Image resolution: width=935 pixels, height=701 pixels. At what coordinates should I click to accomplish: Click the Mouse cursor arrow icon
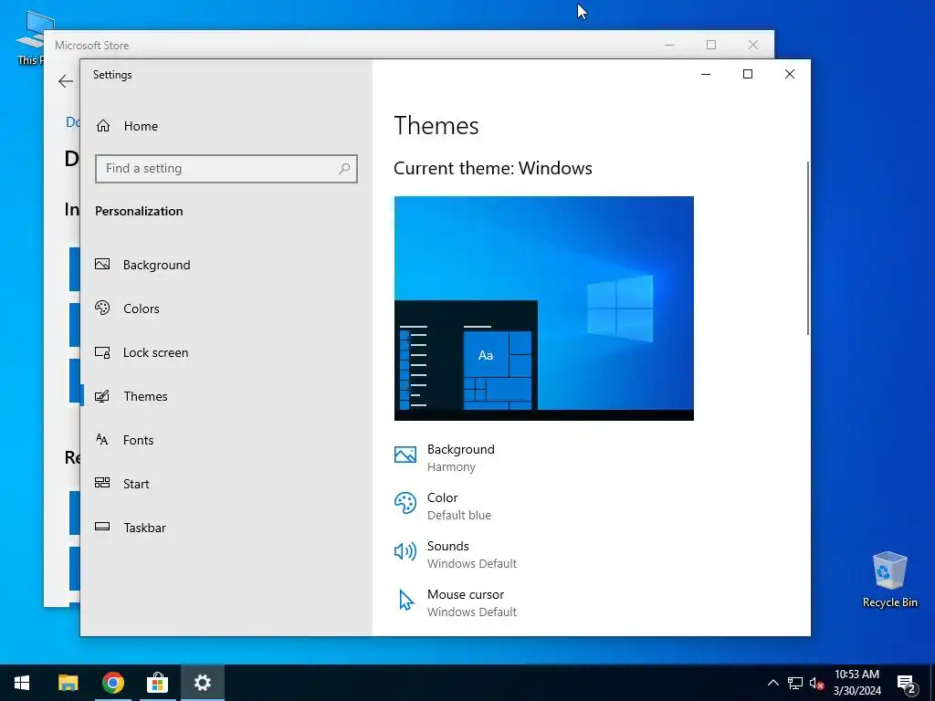click(x=406, y=600)
